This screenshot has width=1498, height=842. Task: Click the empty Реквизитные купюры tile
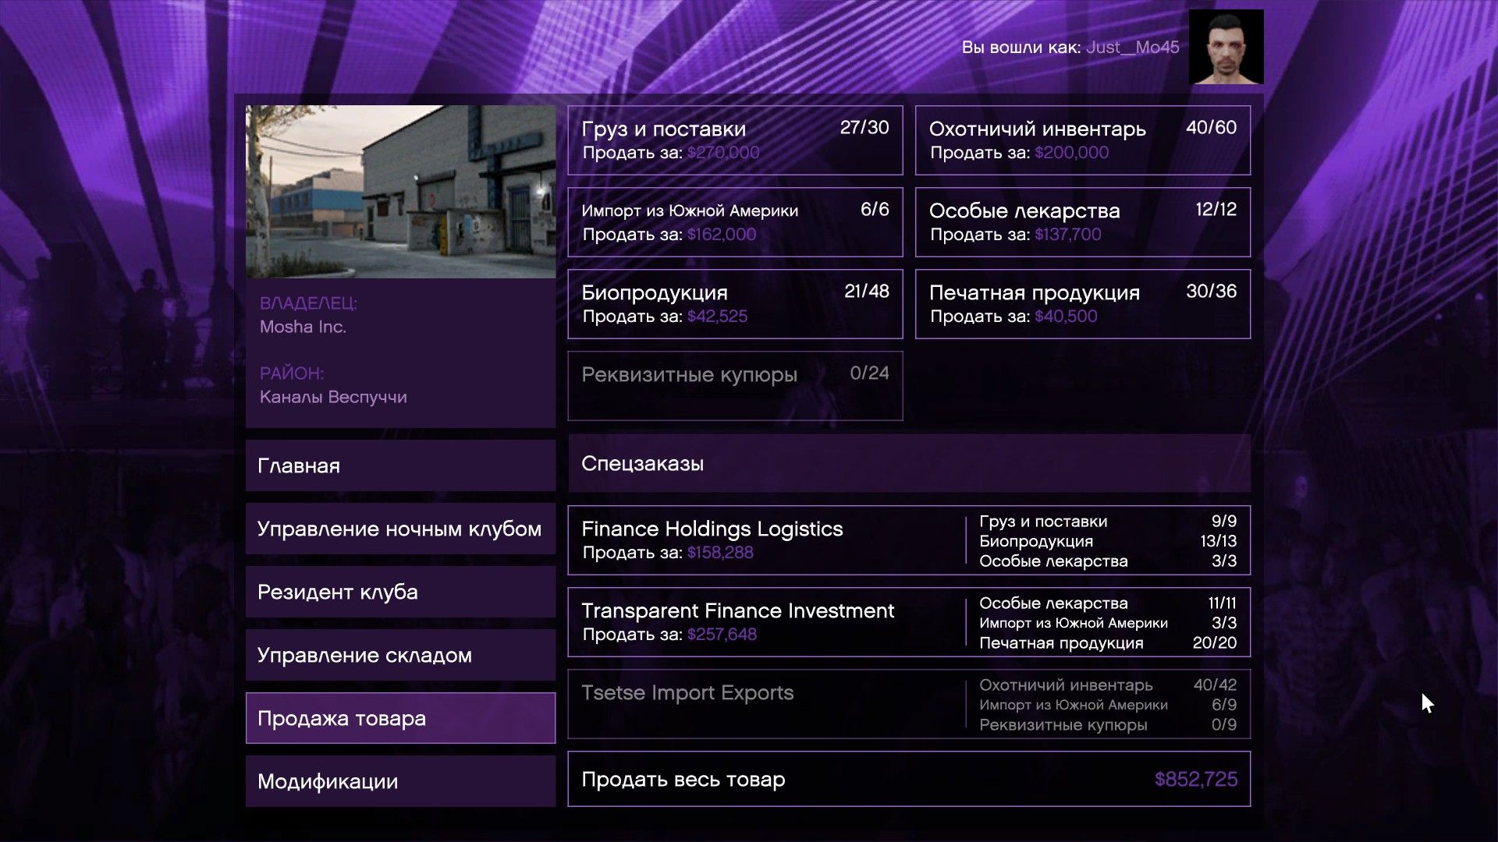click(735, 386)
